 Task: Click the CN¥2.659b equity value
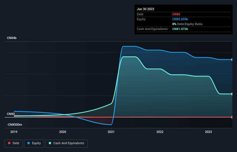click(x=180, y=19)
